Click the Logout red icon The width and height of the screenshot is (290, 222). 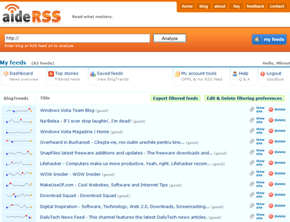coord(263,74)
